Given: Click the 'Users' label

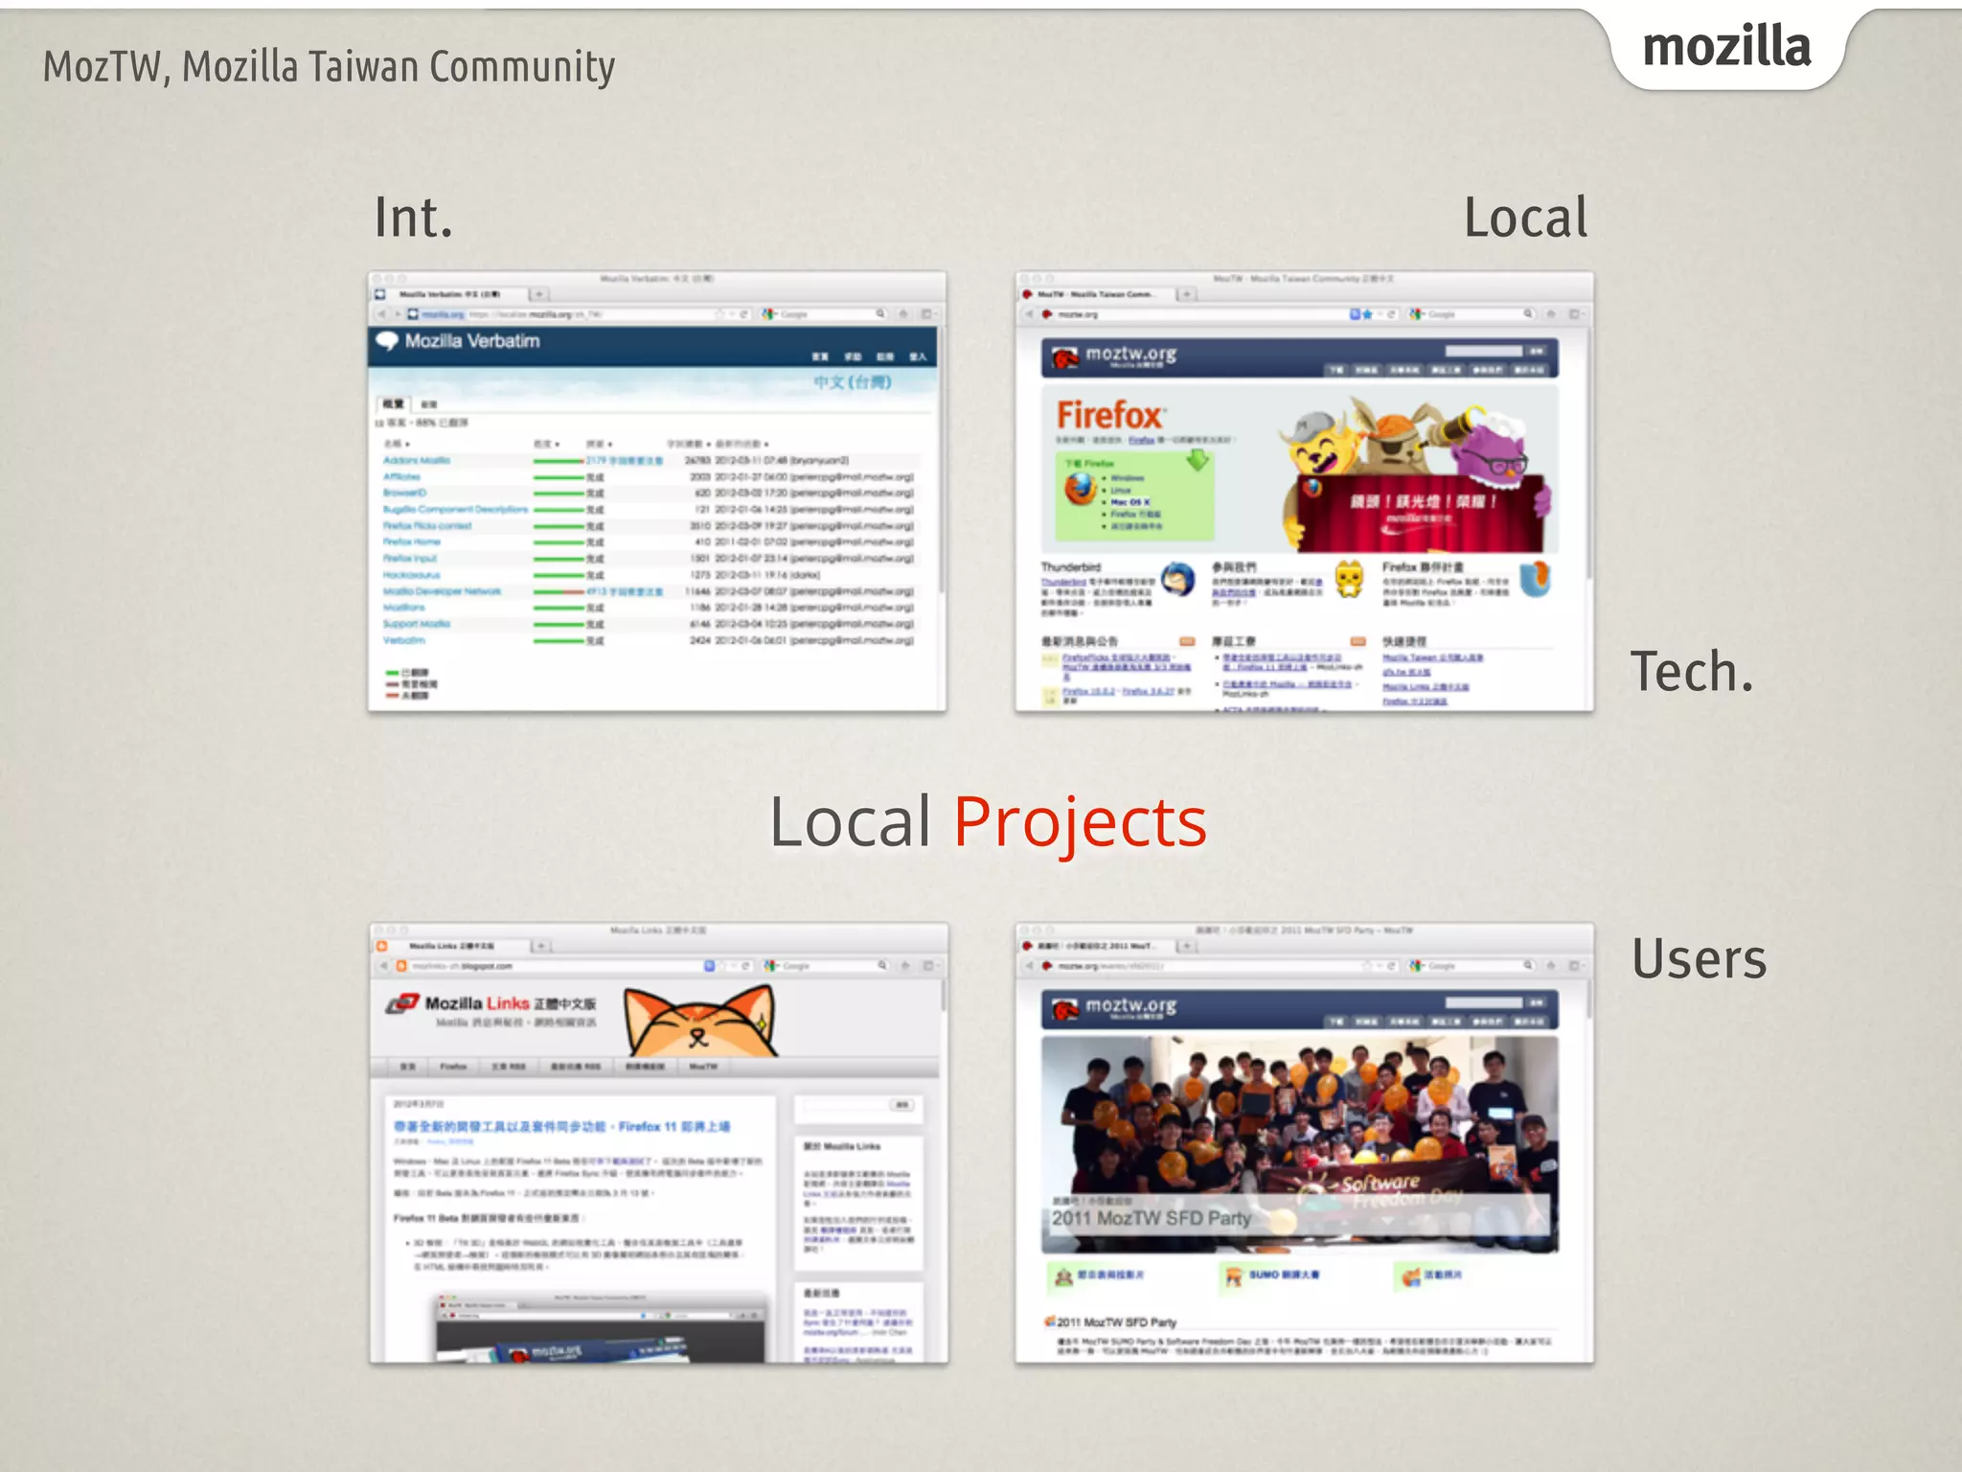Looking at the screenshot, I should [x=1699, y=958].
